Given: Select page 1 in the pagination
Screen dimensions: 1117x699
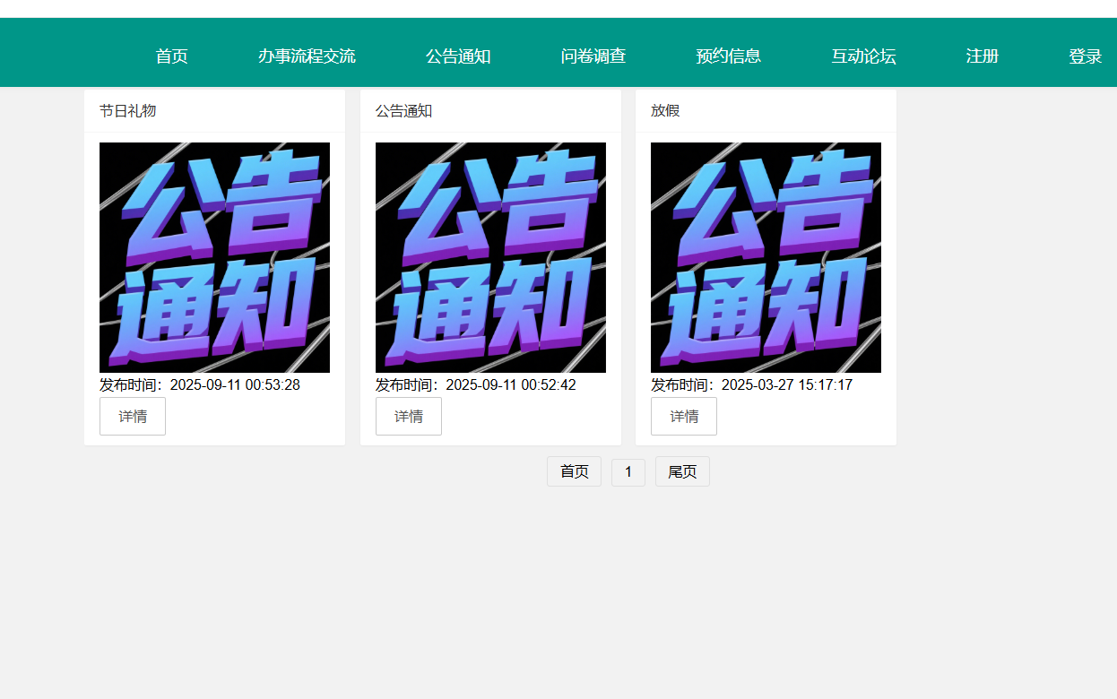Looking at the screenshot, I should point(628,472).
